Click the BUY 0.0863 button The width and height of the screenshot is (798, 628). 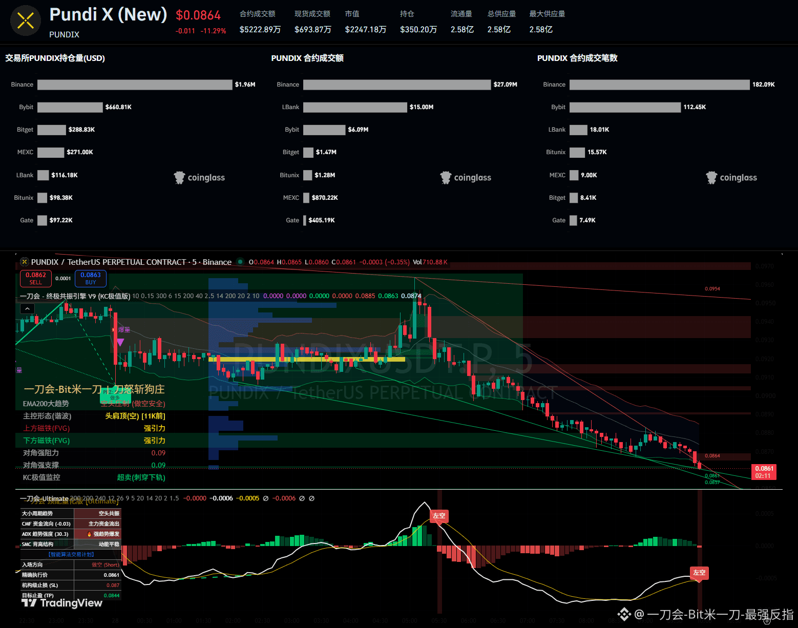[91, 278]
